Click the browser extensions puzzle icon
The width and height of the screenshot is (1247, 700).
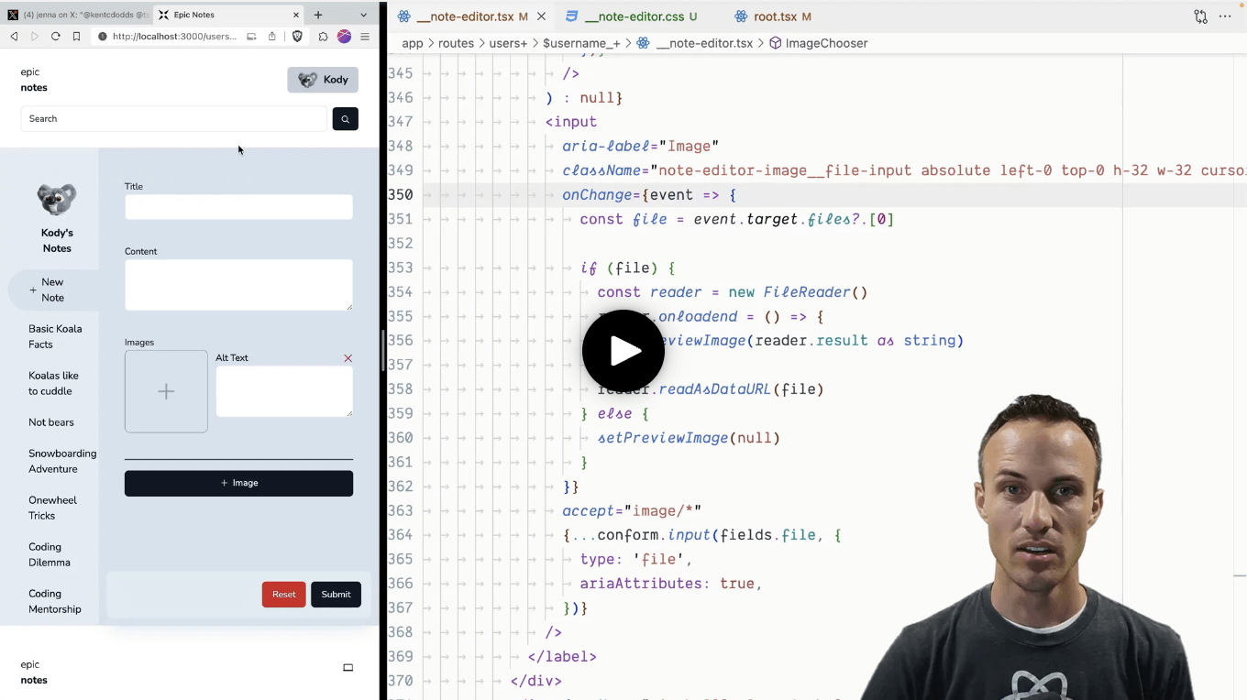point(324,37)
